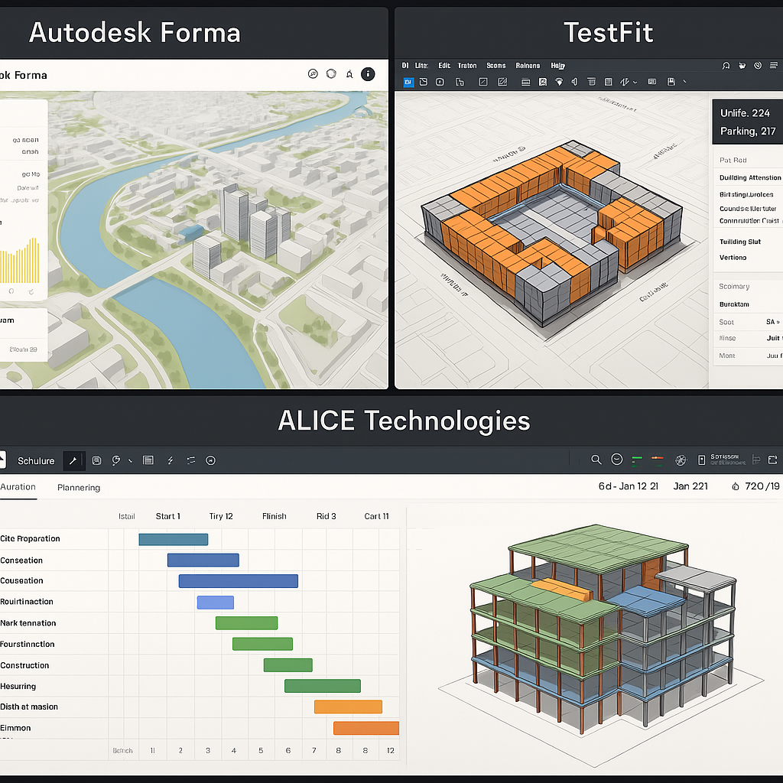
Task: Click the save disk icon in TestFit toolbar
Action: (x=671, y=82)
